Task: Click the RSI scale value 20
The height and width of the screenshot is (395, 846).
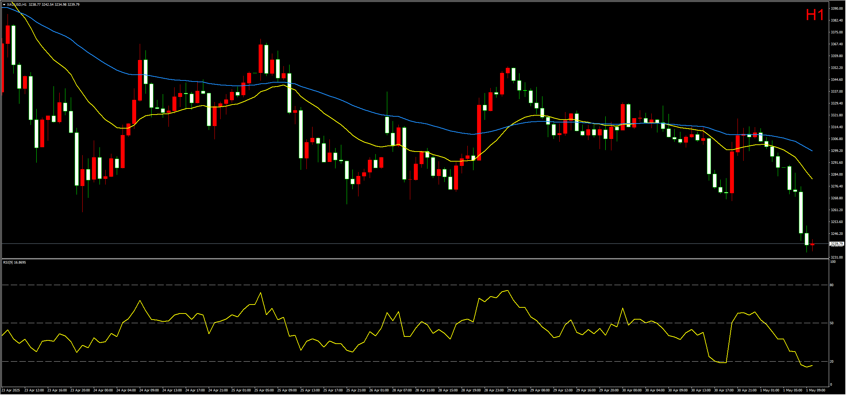Action: click(832, 362)
